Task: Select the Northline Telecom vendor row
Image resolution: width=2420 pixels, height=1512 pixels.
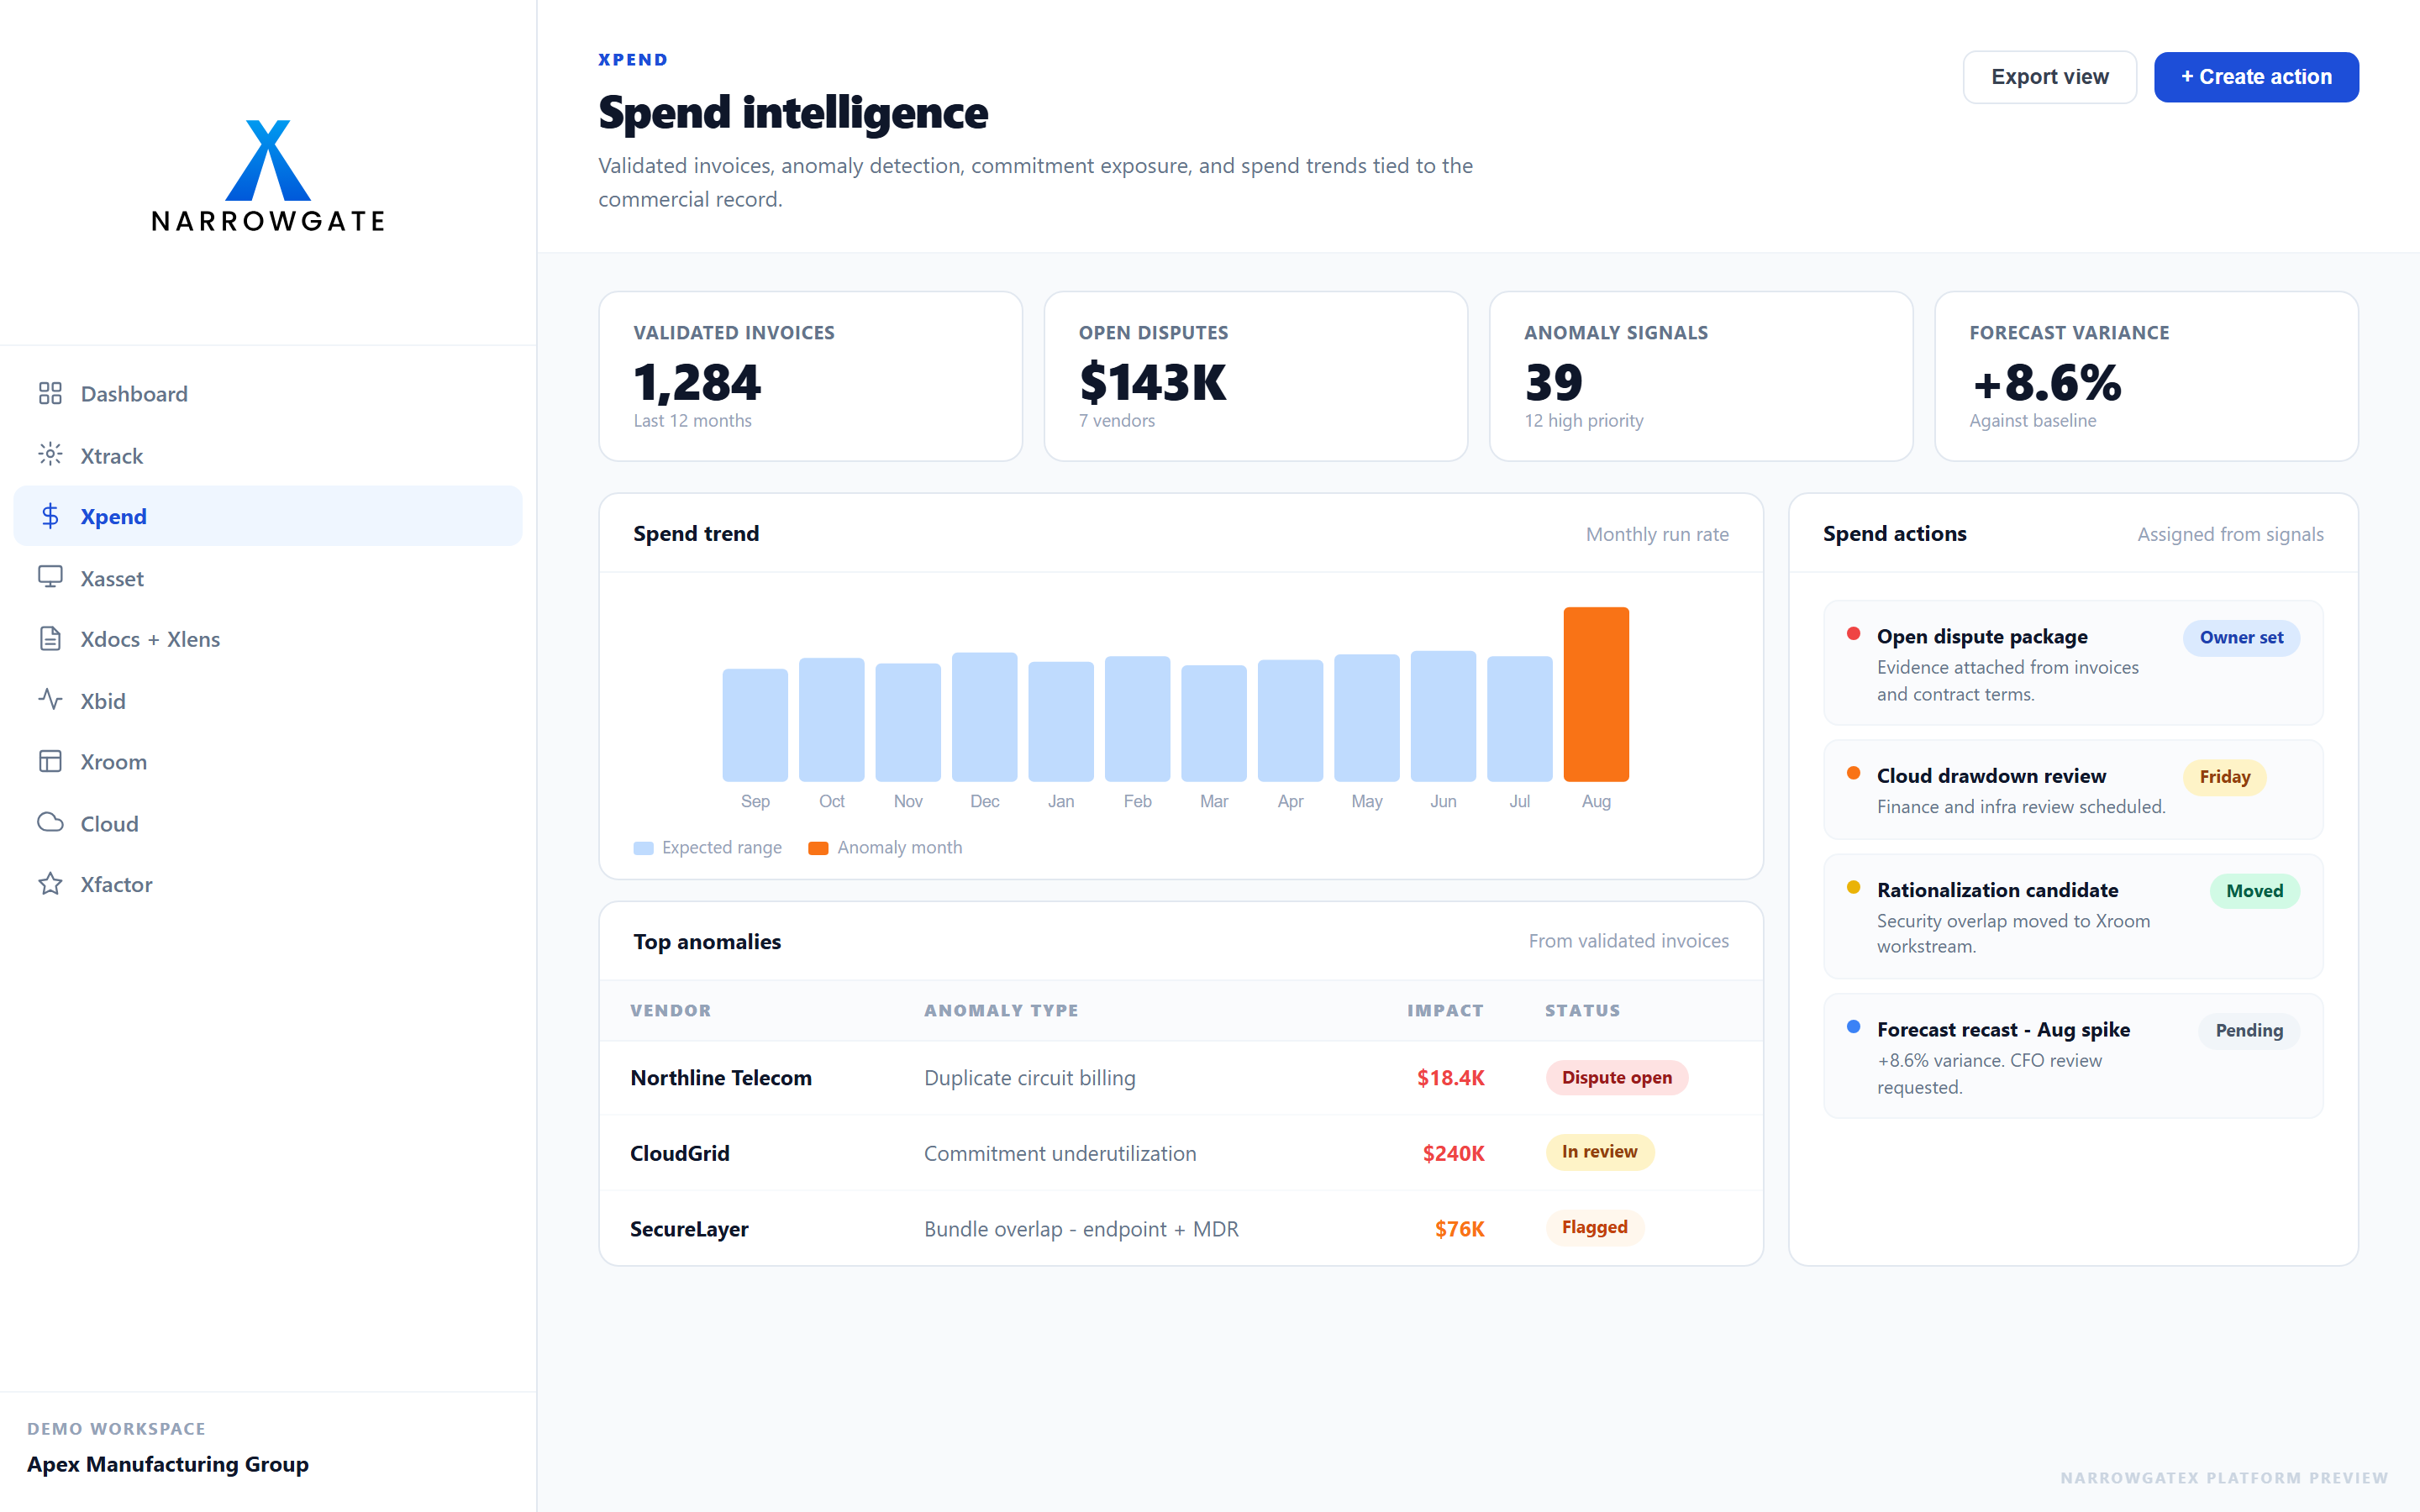Action: [1180, 1078]
